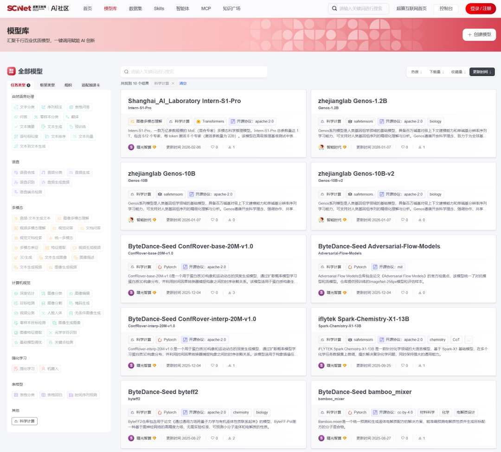This screenshot has height=452, width=501.
Task: Click 图像多模态理解 tag on Intern-S1-Pro card
Action: pyautogui.click(x=146, y=122)
